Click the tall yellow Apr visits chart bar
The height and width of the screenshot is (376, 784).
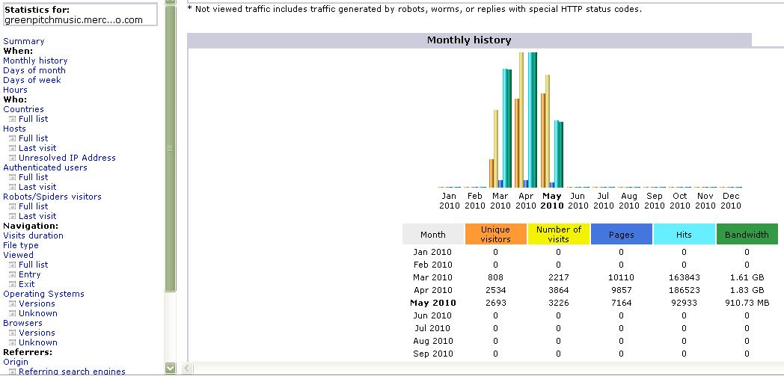521,120
